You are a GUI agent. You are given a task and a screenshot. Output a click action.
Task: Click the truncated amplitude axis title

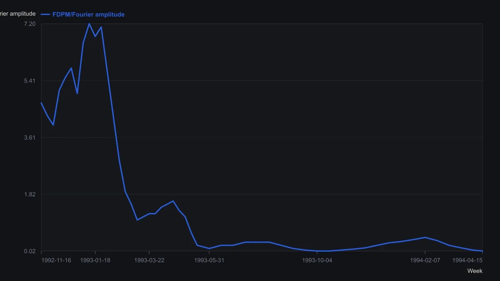(x=18, y=14)
